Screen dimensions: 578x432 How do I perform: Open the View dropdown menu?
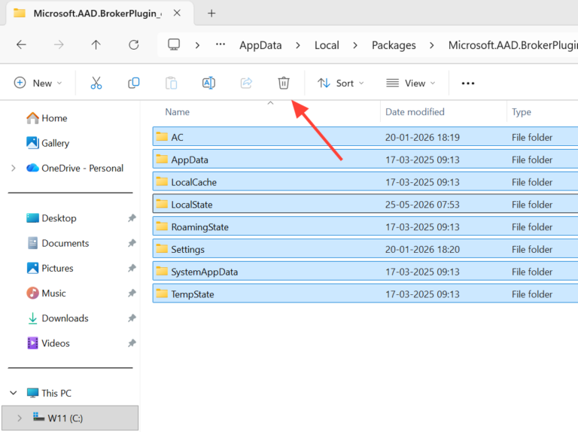click(x=410, y=83)
